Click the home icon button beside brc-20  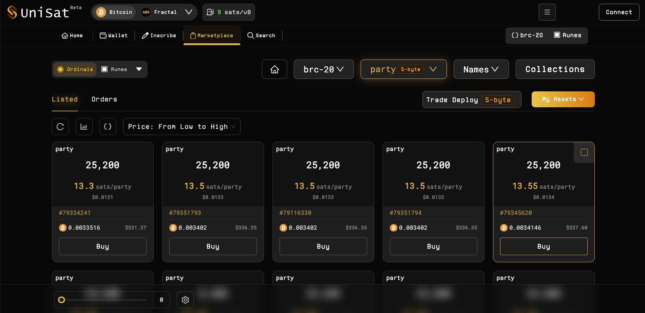274,69
